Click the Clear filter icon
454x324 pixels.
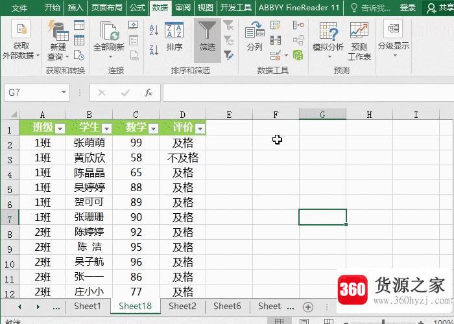click(228, 25)
